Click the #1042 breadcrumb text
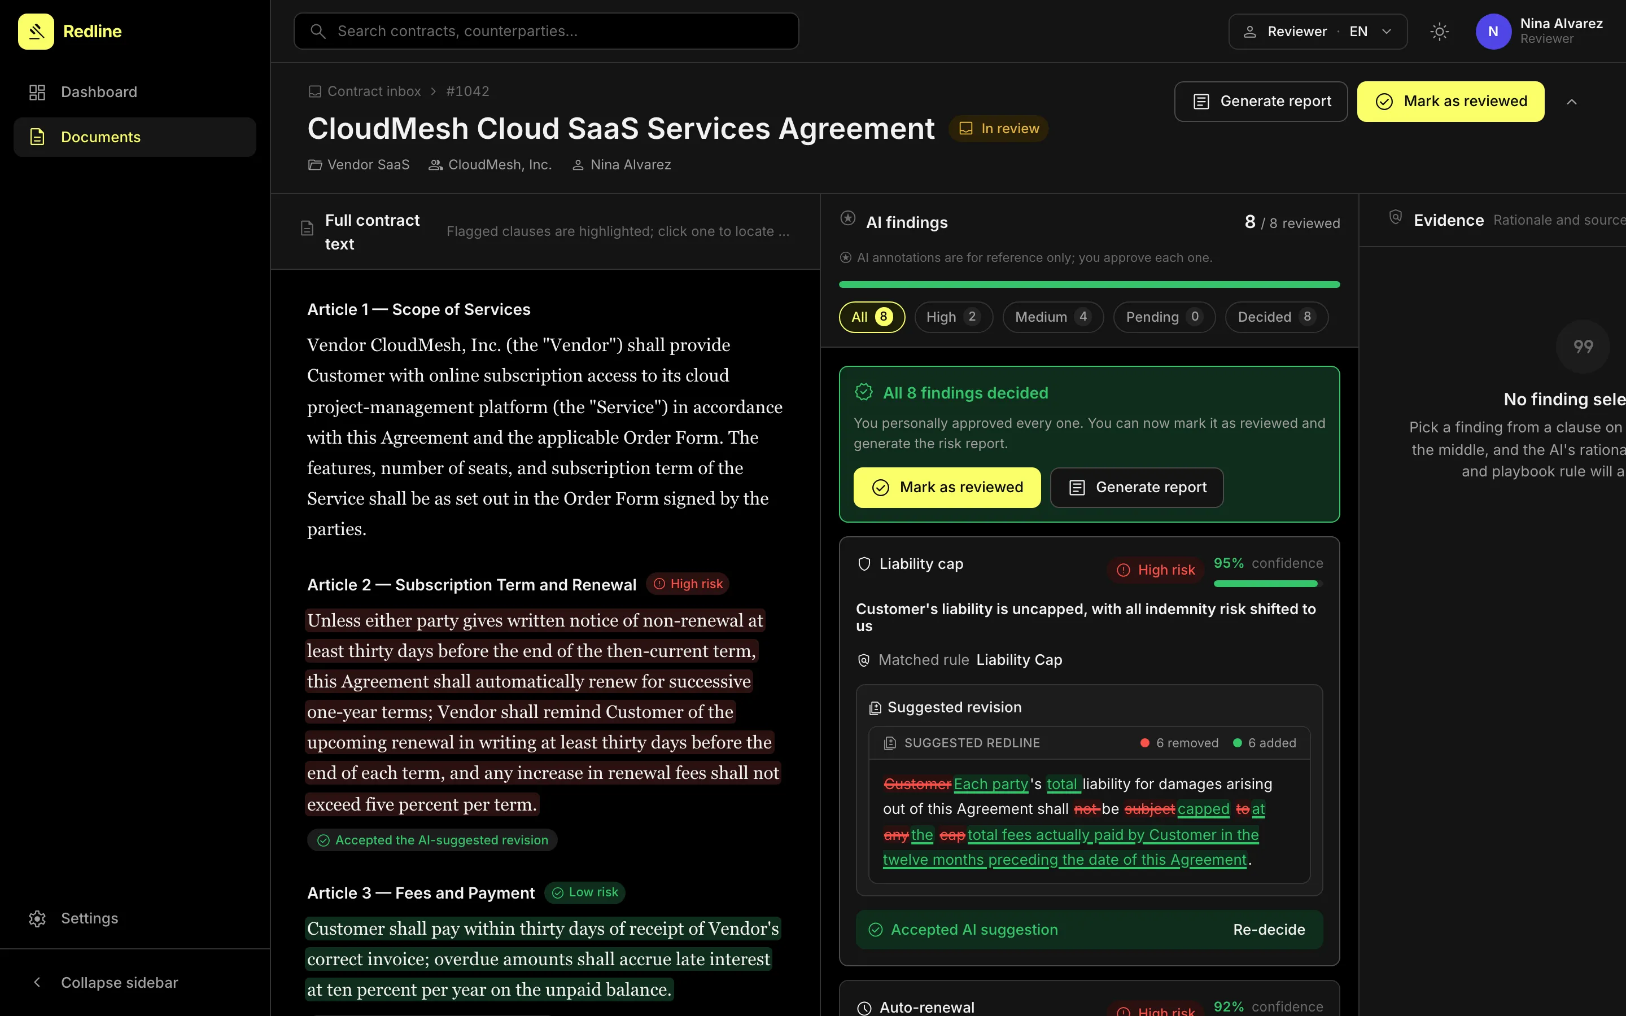Image resolution: width=1626 pixels, height=1016 pixels. (467, 91)
